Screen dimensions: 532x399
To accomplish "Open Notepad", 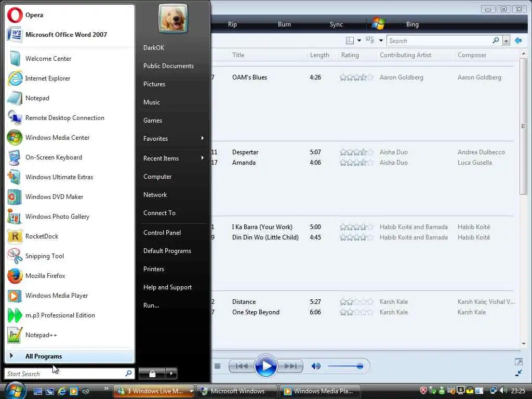I will 70,98.
